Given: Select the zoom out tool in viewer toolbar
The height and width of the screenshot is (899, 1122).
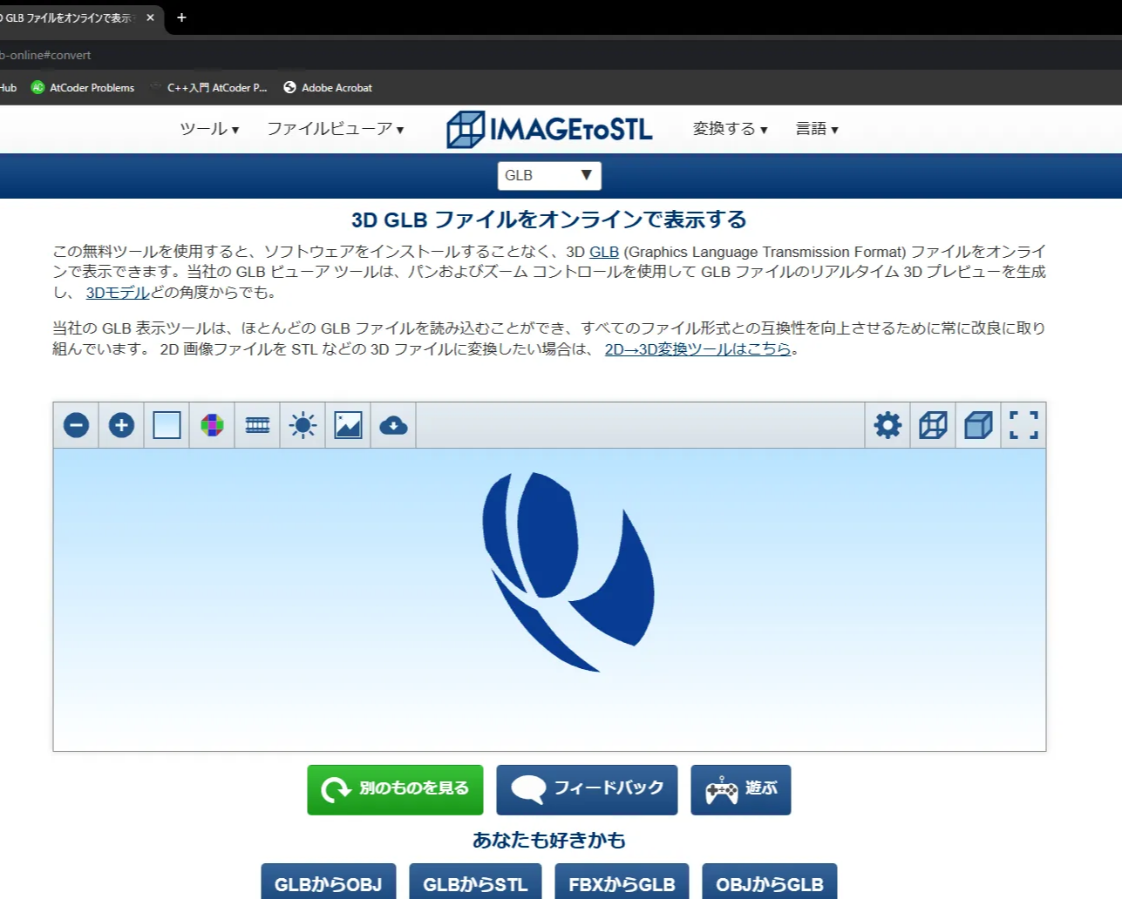Looking at the screenshot, I should (76, 425).
